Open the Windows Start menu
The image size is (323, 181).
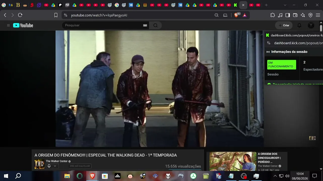(6, 176)
